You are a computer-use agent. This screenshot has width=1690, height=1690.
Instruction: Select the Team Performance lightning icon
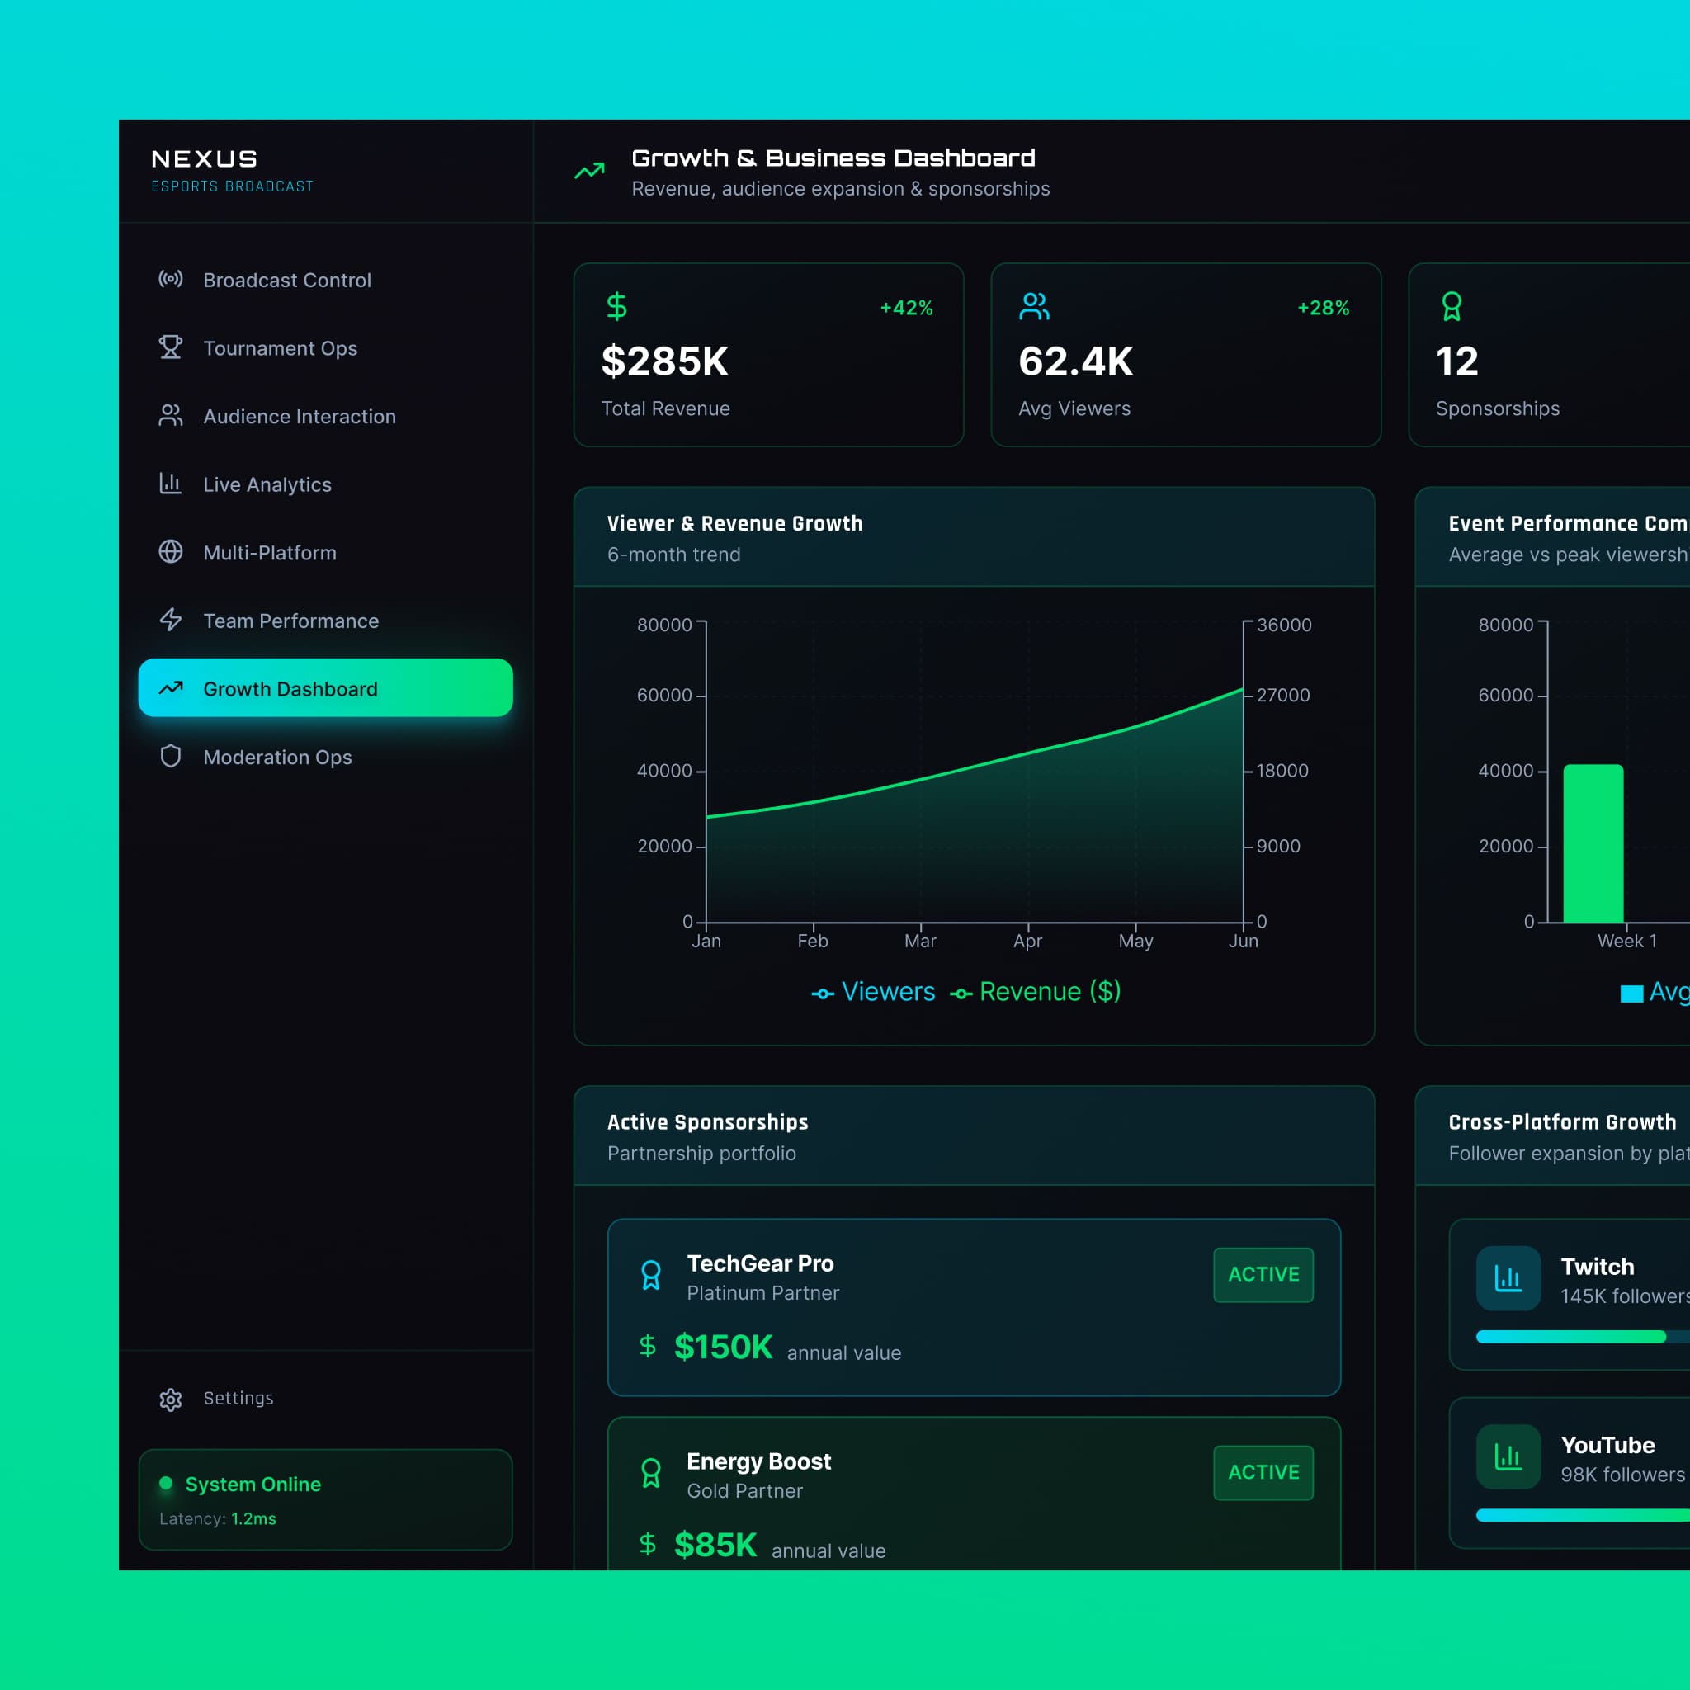[x=171, y=621]
